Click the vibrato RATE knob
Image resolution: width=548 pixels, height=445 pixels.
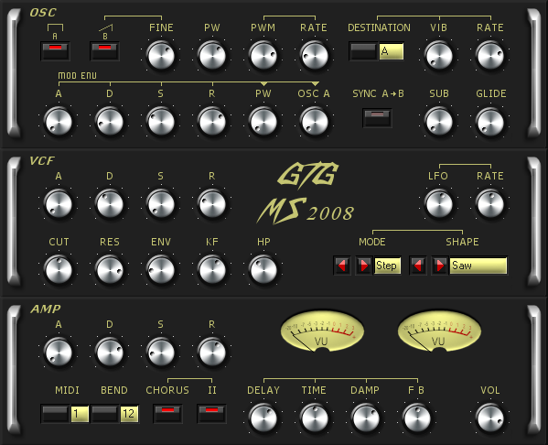point(490,56)
